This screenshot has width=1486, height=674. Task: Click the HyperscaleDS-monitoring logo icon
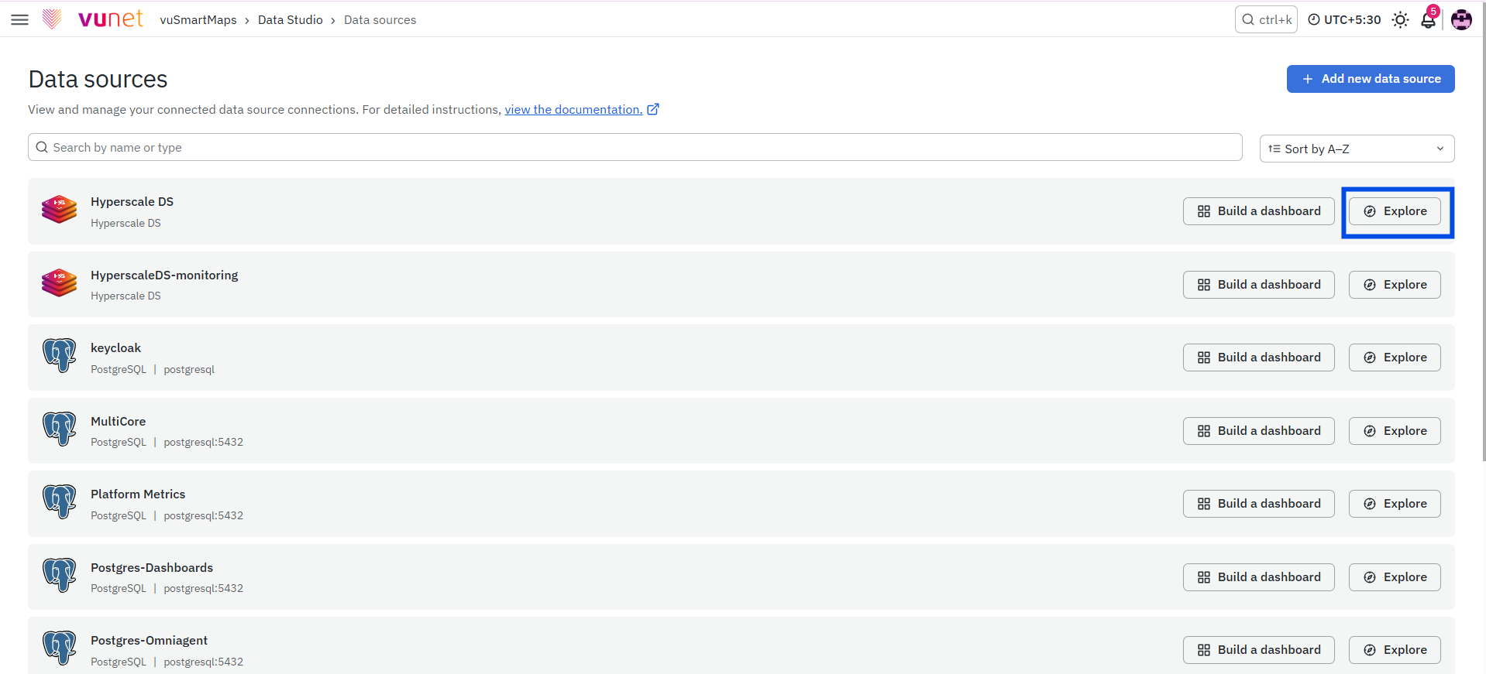[x=59, y=283]
